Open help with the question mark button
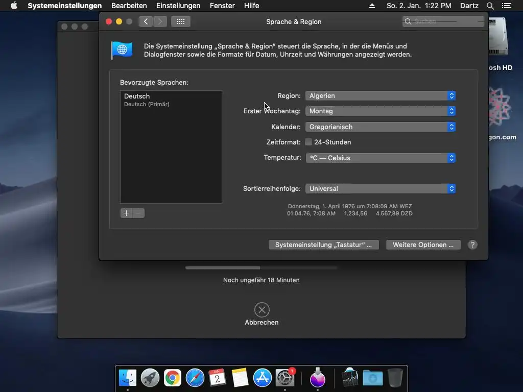Viewport: 523px width, 392px height. click(x=472, y=244)
